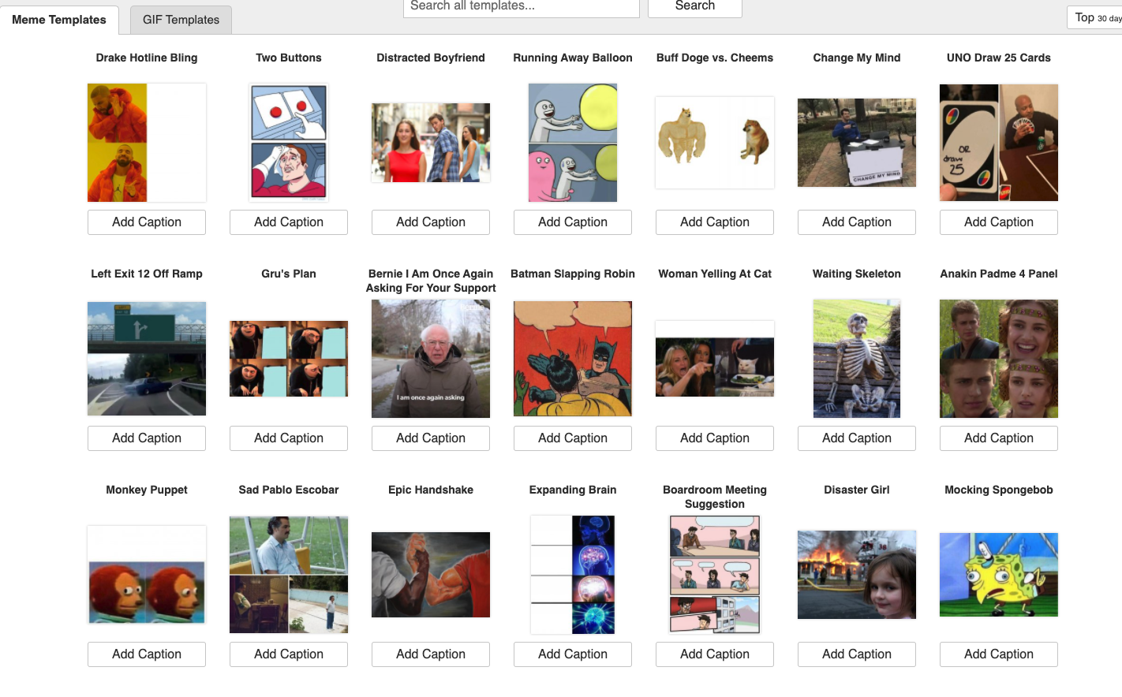This screenshot has height=697, width=1122.
Task: Open the Woman Yelling At Cat title link
Action: 715,274
